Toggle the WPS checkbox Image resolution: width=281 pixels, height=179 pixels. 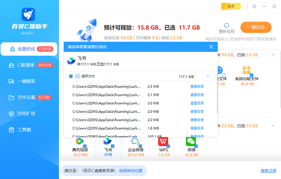(x=168, y=146)
